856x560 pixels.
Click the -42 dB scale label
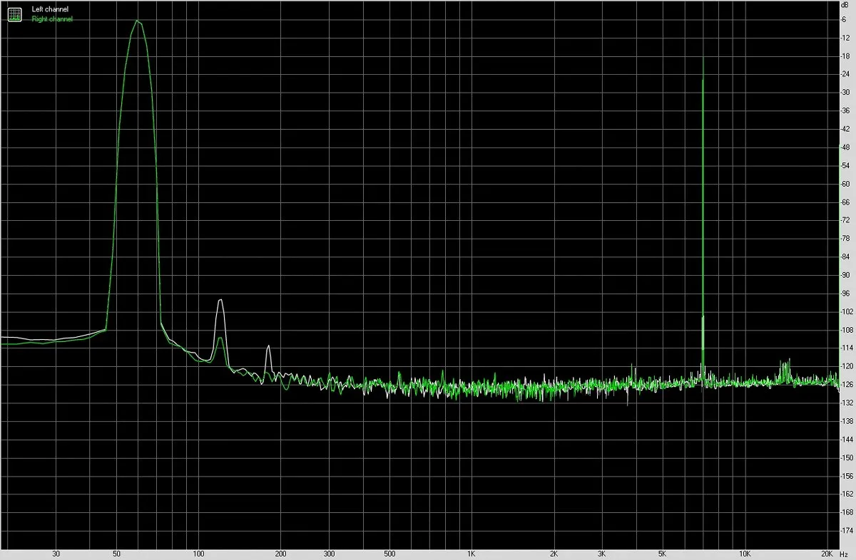(845, 129)
